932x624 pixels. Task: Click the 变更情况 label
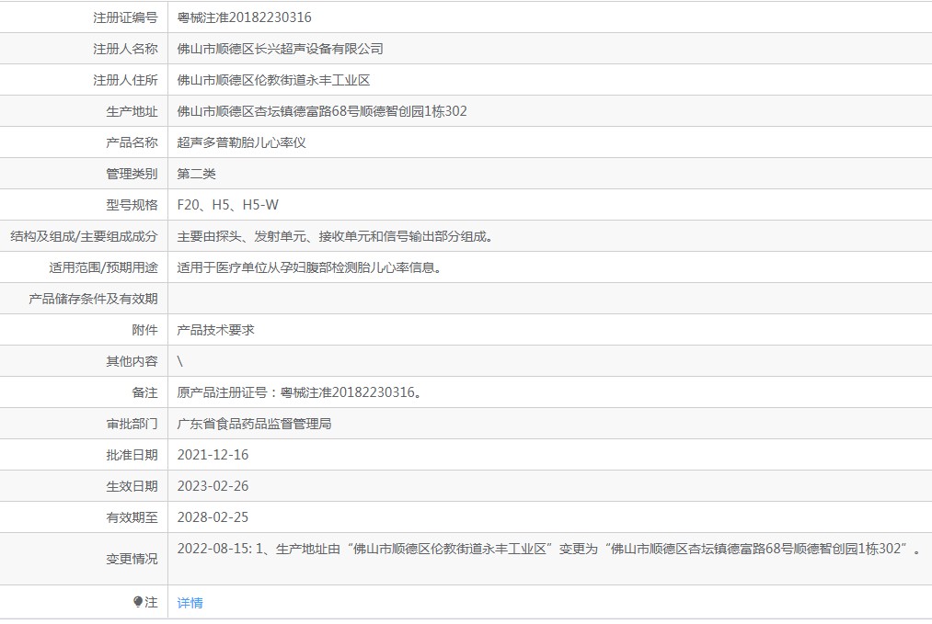[132, 559]
